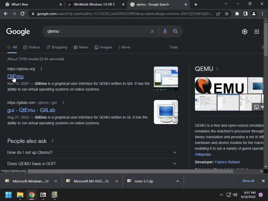268x201 pixels.
Task: Expand 'Does QEMU have a GUI?'
Action: [x=93, y=164]
